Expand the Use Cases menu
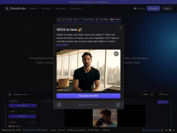Screen dimensions: 177x133 [62, 9]
